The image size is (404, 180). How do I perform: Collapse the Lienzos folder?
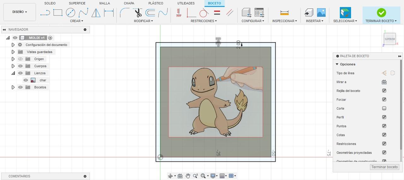[13, 73]
